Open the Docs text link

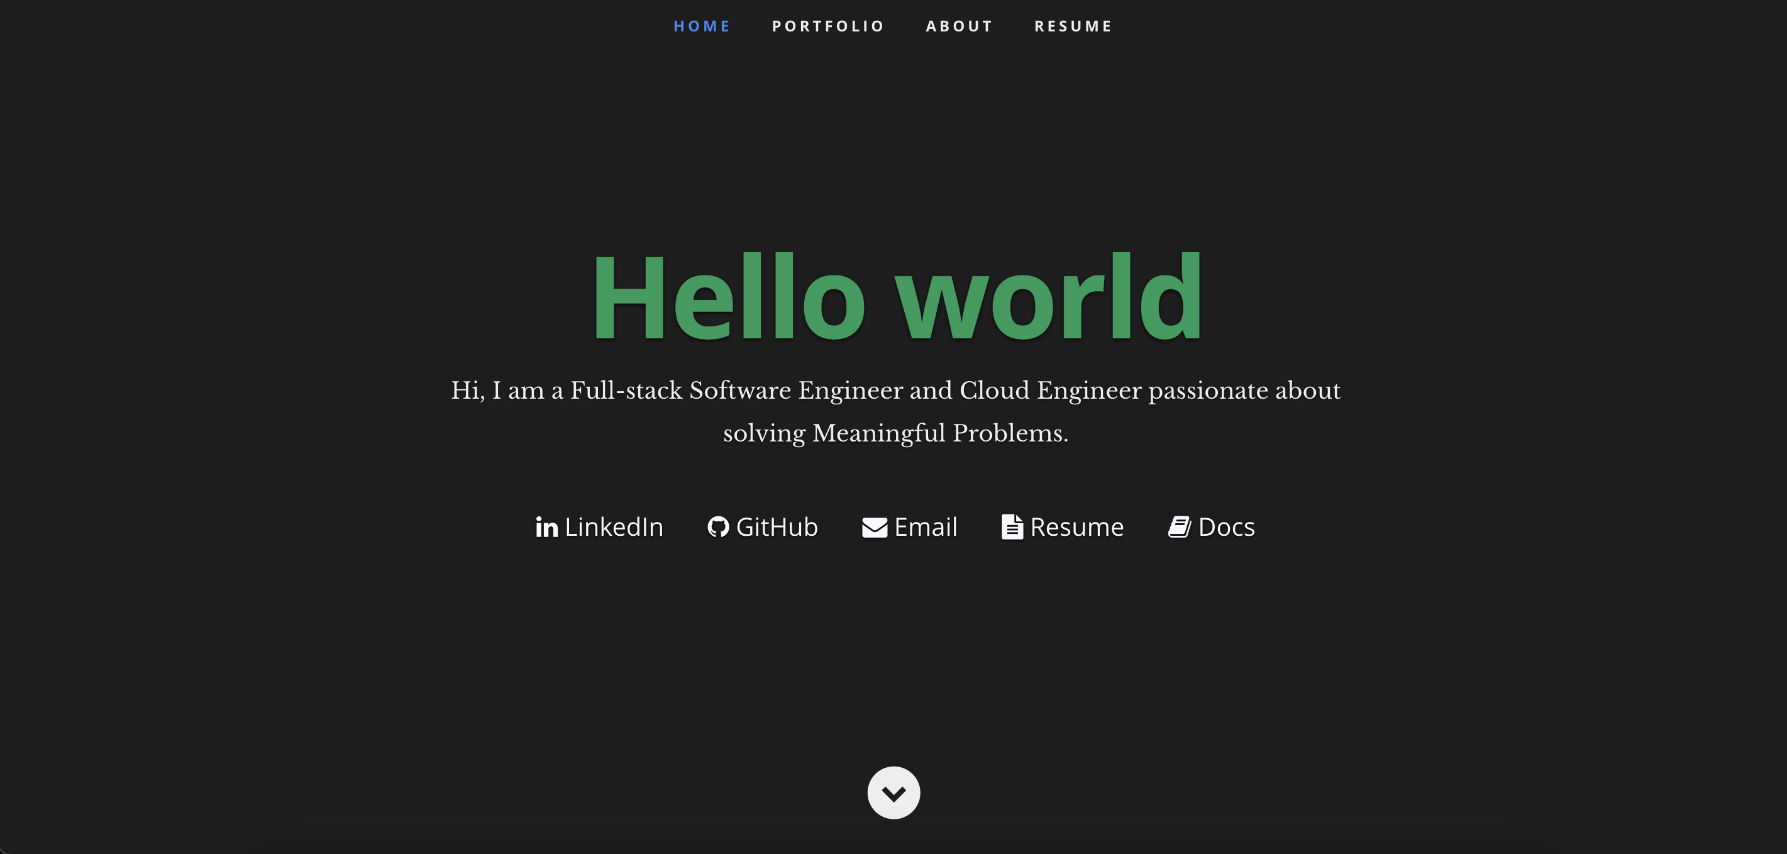point(1227,527)
